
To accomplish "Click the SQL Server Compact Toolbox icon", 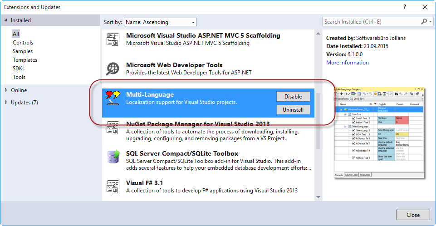I will 113,157.
